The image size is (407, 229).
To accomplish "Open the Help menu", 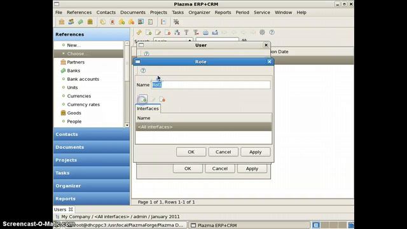I will pos(301,13).
